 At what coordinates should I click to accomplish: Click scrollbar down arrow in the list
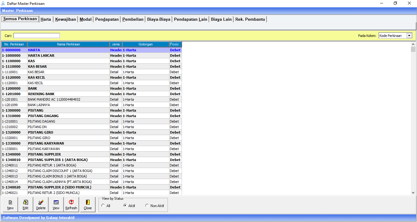(413, 193)
